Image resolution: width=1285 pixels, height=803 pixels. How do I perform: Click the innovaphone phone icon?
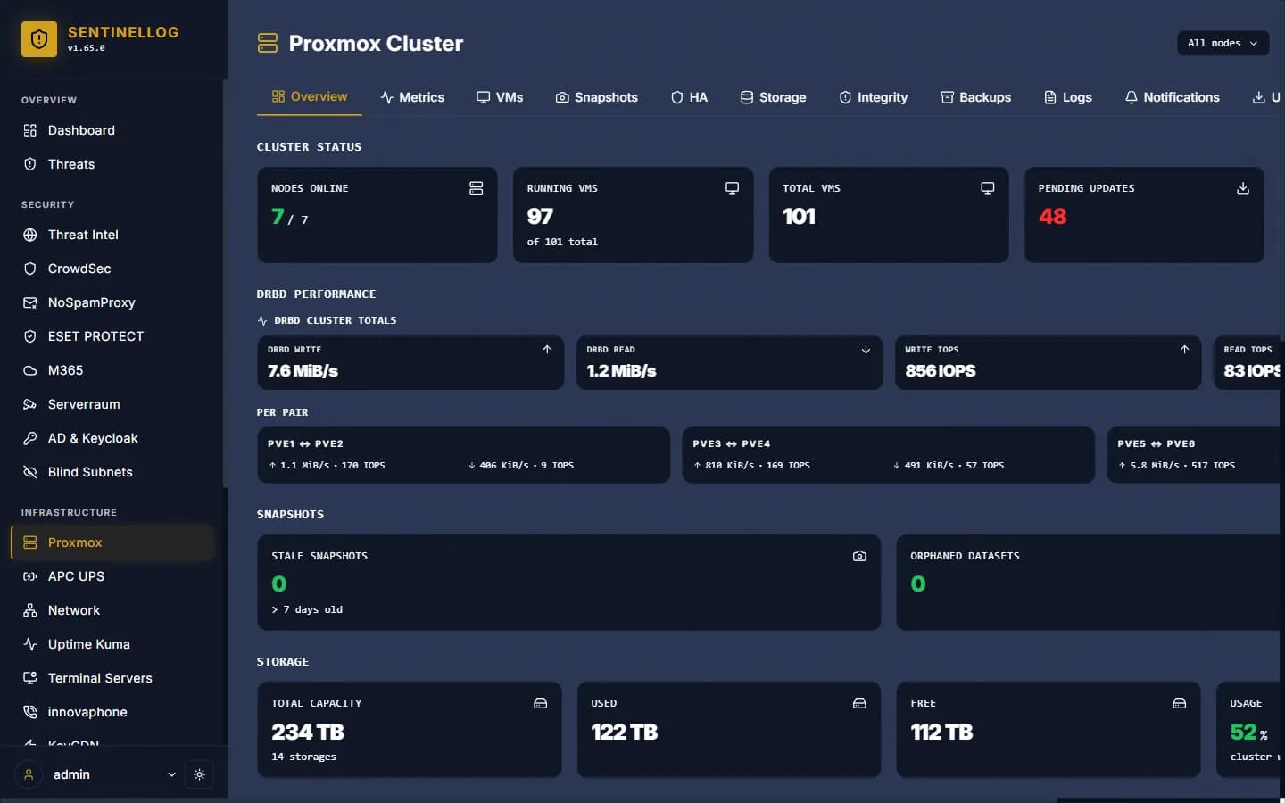29,712
